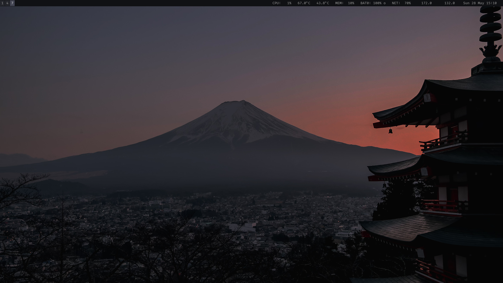Screen dimensions: 503x283
Task: Click the date Sun 28 May
Action: pyautogui.click(x=473, y=3)
